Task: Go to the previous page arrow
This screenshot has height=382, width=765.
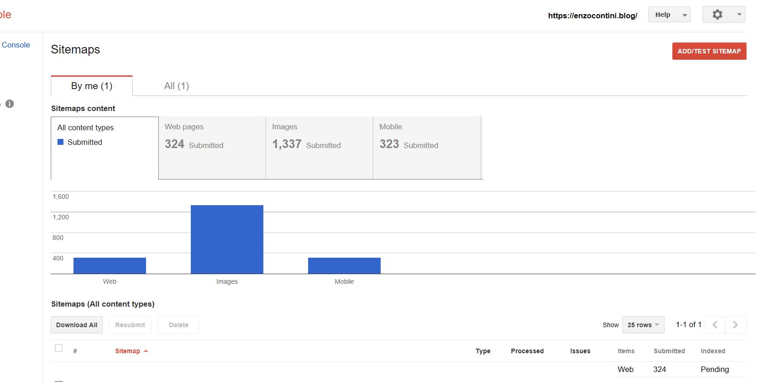Action: (x=715, y=325)
